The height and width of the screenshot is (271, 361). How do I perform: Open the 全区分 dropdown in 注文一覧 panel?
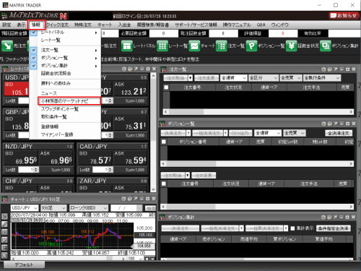(x=264, y=78)
